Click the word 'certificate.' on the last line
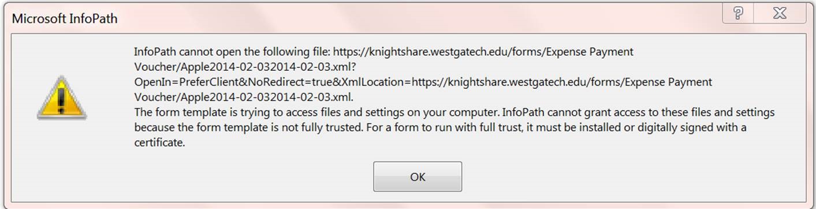Screen dimensions: 816x209 point(159,143)
